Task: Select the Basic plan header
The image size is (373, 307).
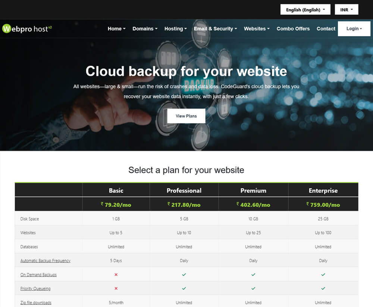Action: pyautogui.click(x=116, y=190)
